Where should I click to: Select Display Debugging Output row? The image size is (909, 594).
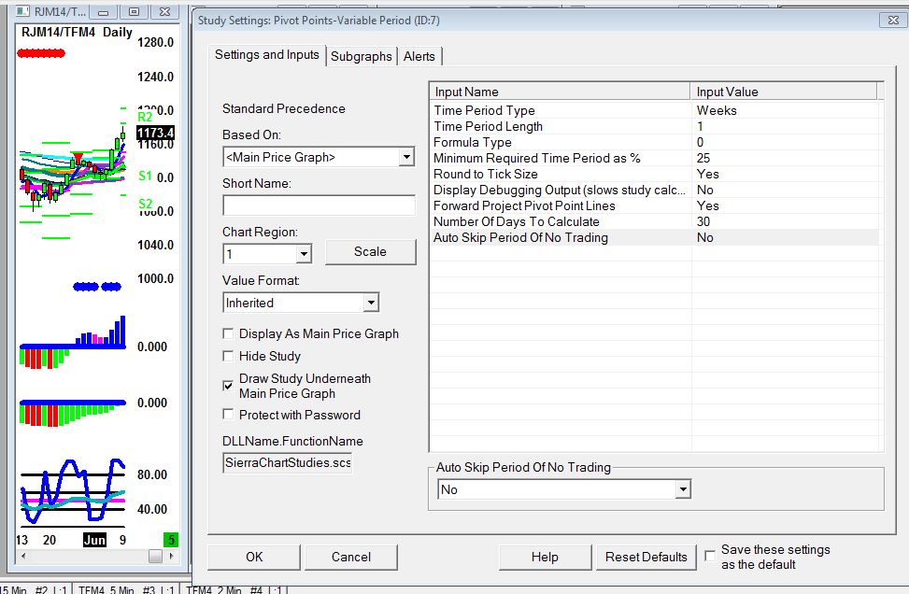click(655, 190)
